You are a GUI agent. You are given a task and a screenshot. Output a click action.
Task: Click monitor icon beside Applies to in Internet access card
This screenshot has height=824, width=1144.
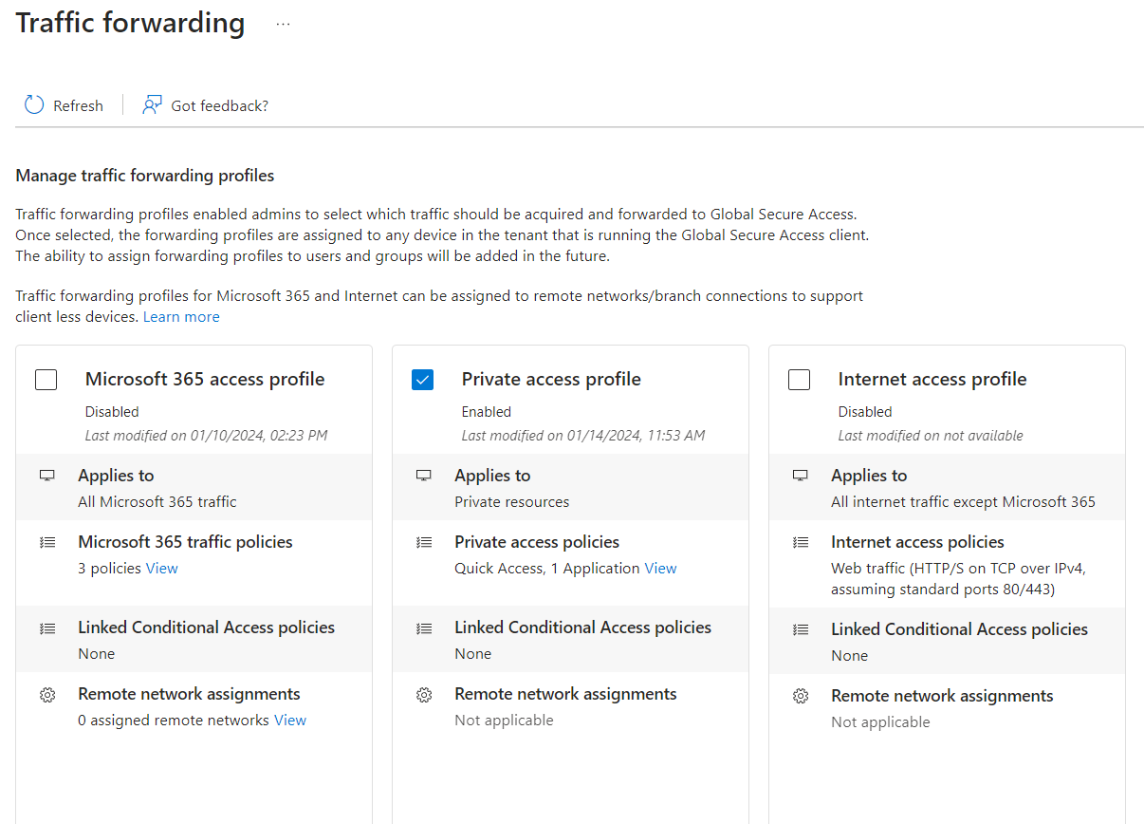click(801, 476)
